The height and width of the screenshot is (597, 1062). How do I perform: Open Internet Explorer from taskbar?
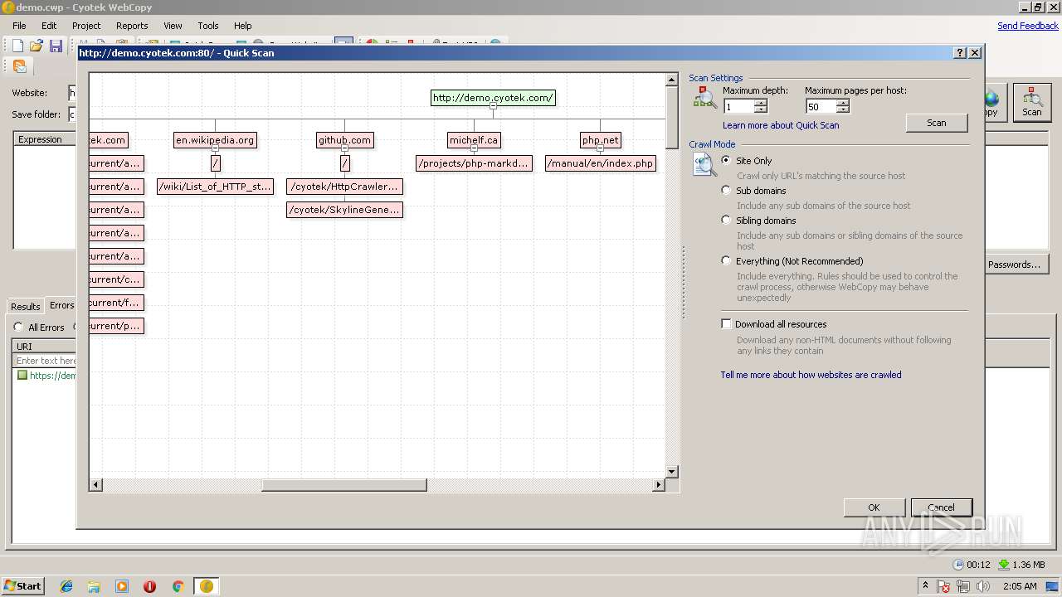tap(66, 586)
